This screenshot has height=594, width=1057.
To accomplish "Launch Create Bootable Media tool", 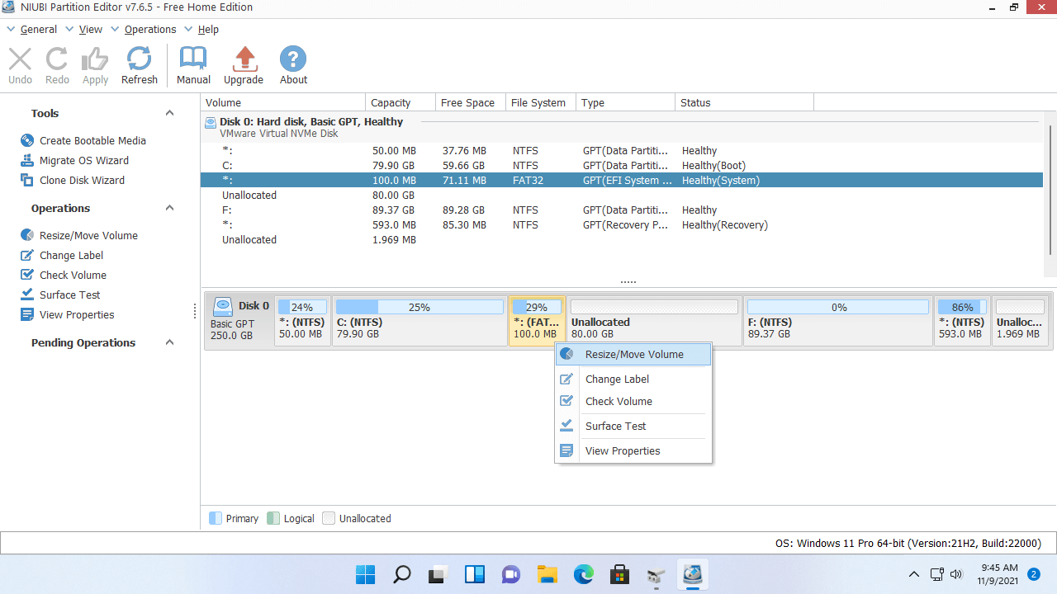I will pos(92,140).
